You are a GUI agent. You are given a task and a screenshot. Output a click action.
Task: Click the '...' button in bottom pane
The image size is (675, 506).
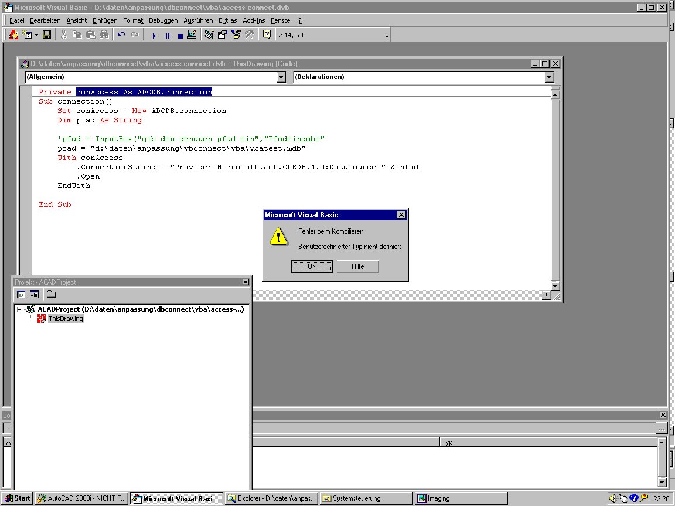coord(661,429)
